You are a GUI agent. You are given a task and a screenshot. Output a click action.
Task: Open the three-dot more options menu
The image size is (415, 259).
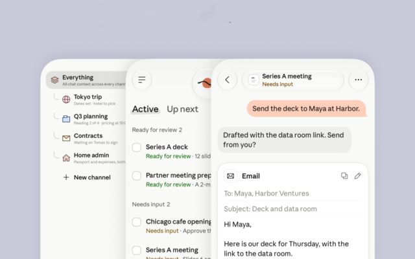click(359, 80)
